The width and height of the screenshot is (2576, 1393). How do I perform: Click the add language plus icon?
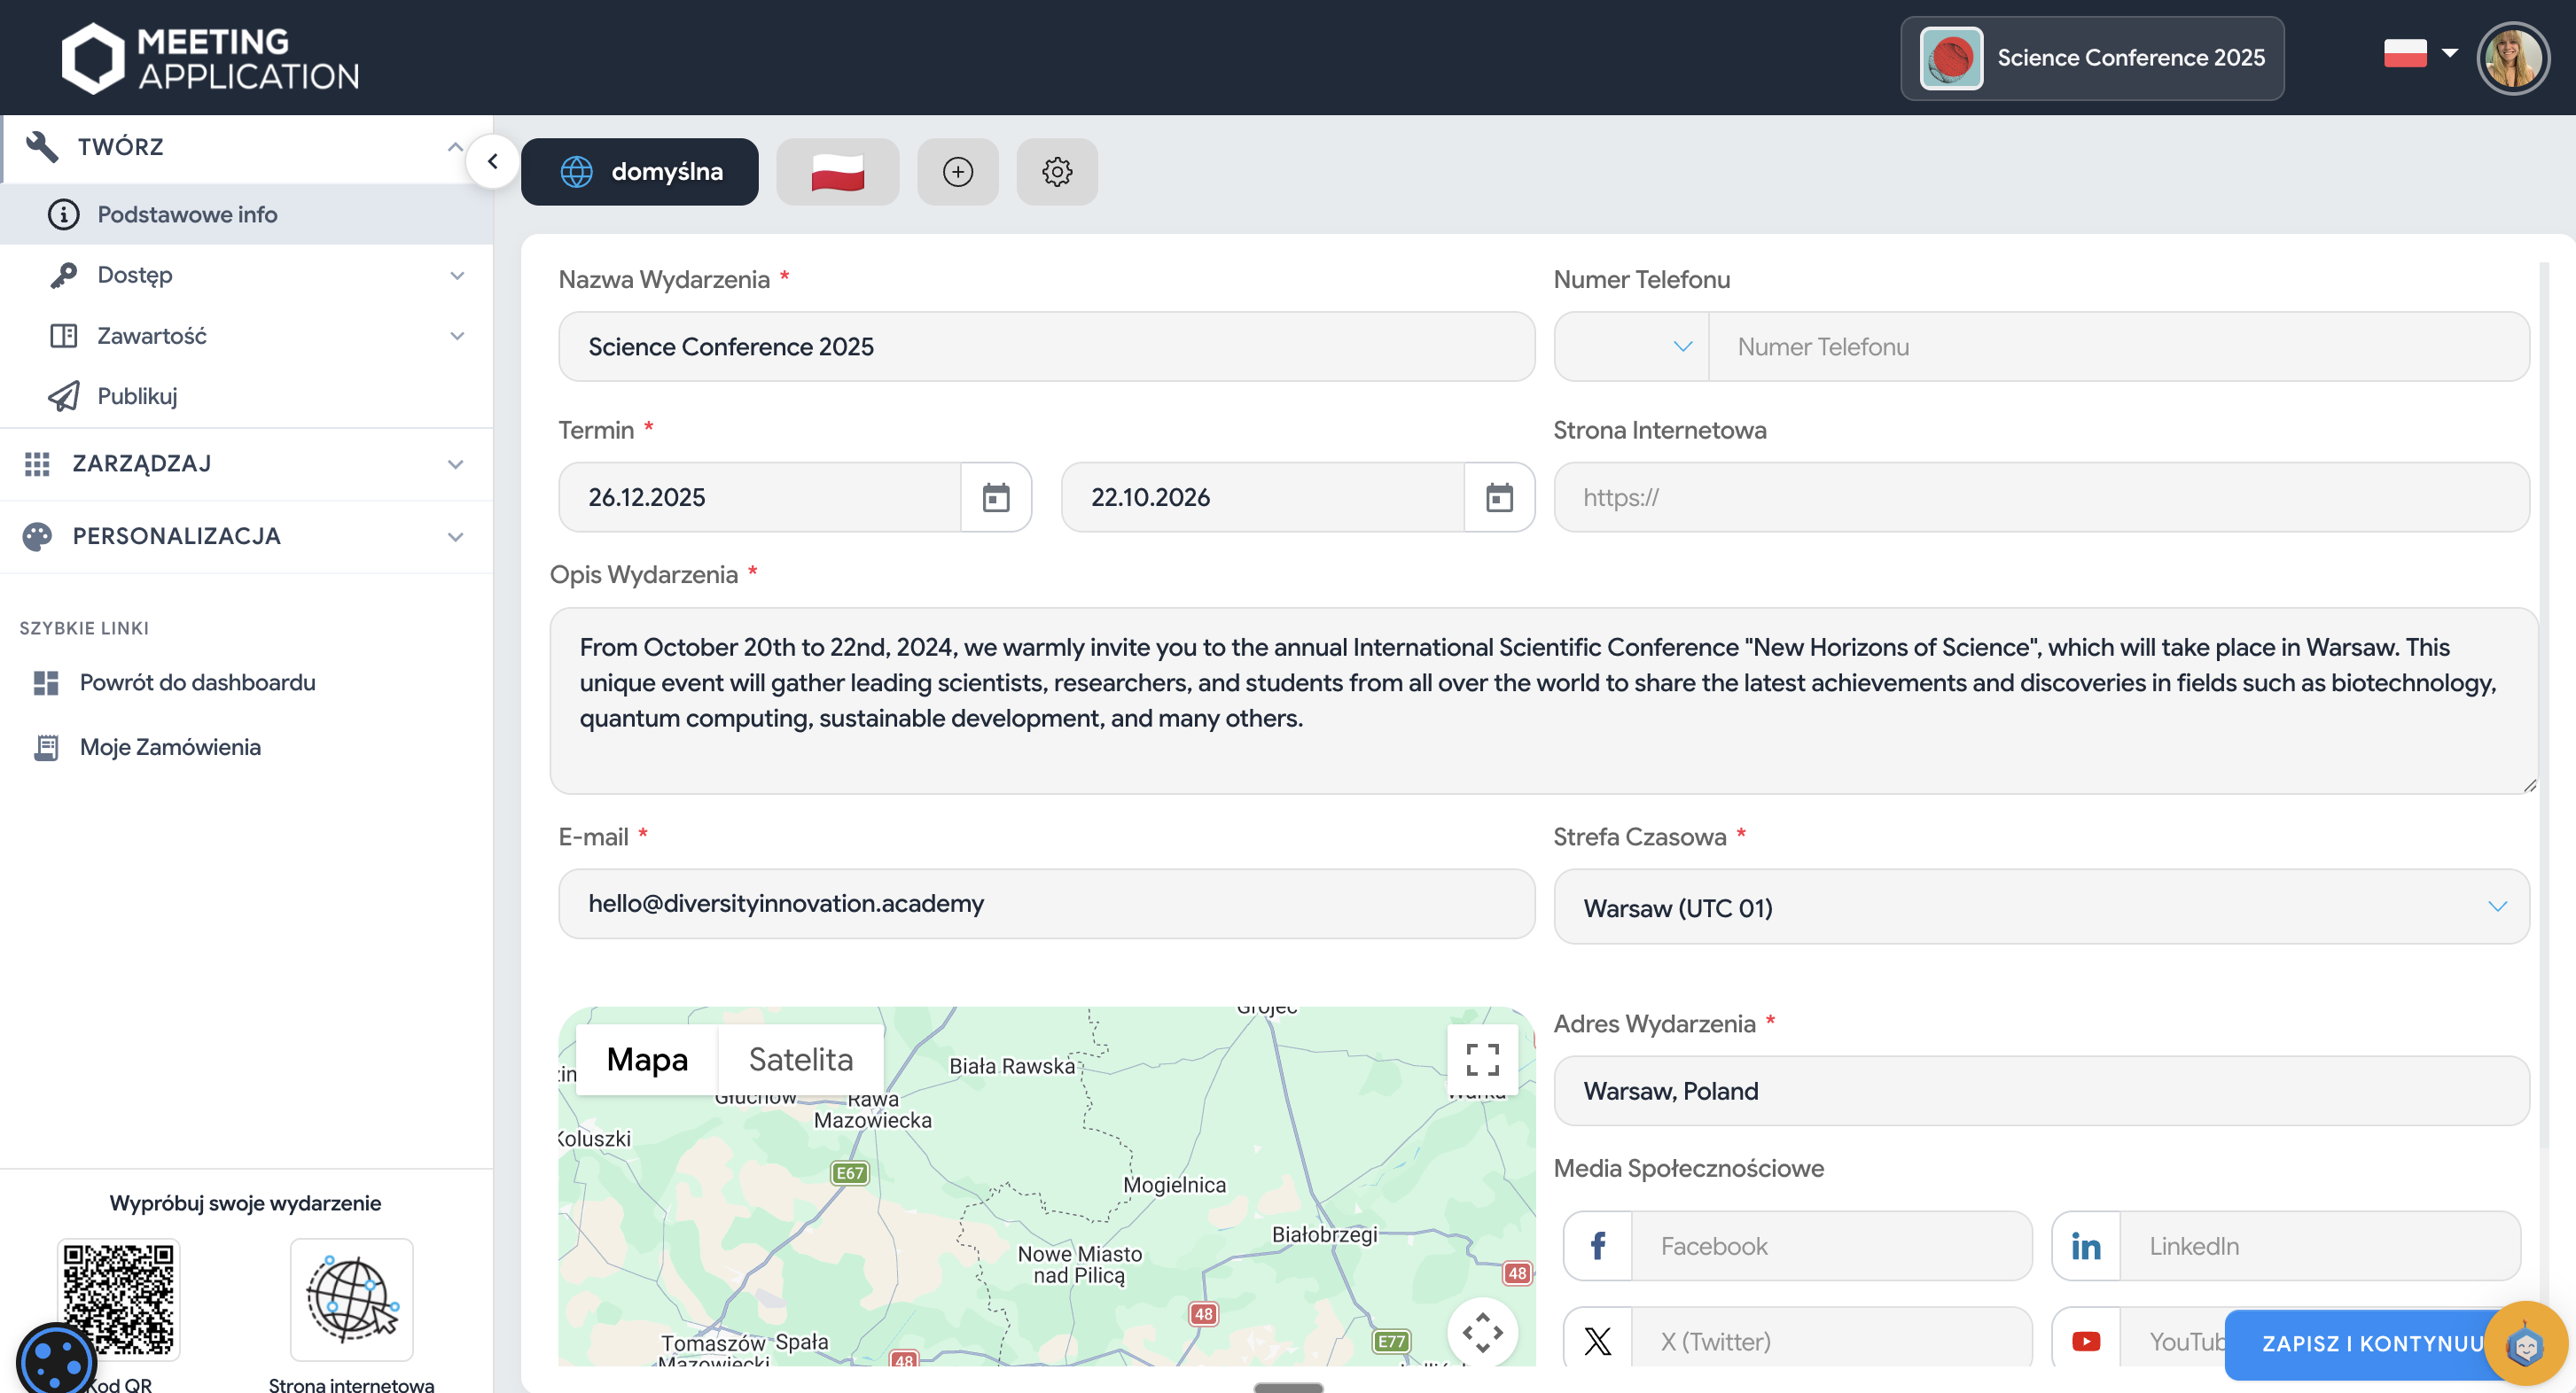click(957, 172)
